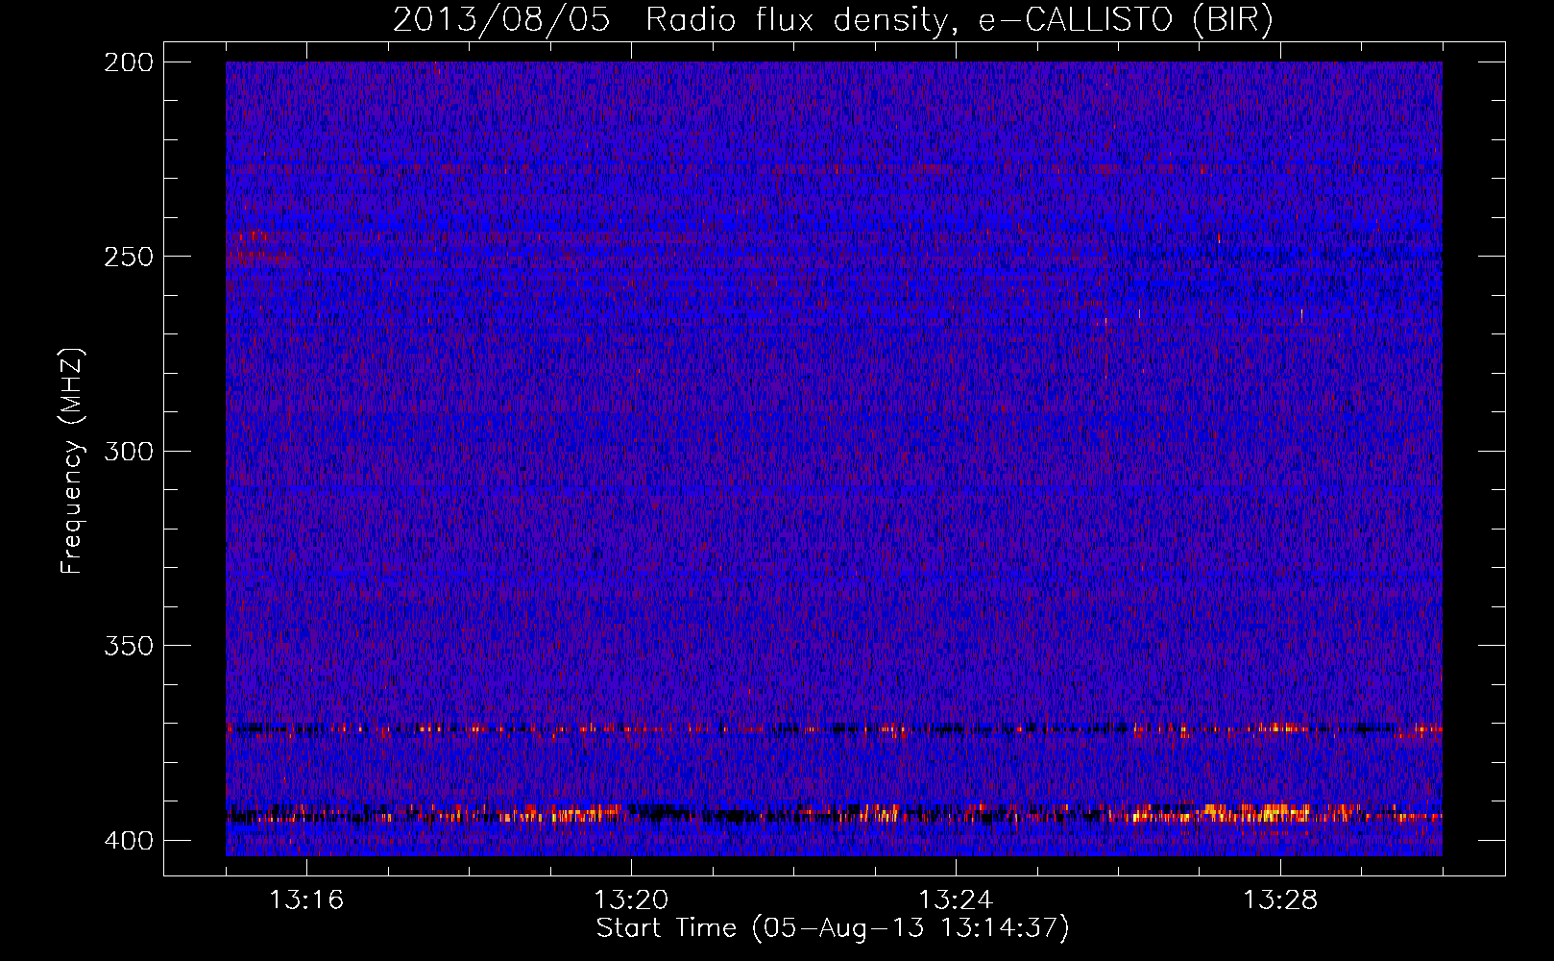1554x961 pixels.
Task: Click the 13:28 time tick label
Action: pos(1280,900)
